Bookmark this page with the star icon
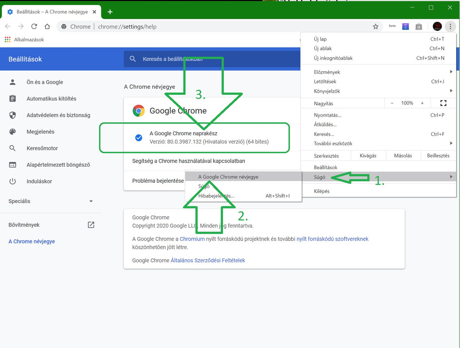The width and height of the screenshot is (460, 348). pos(376,27)
